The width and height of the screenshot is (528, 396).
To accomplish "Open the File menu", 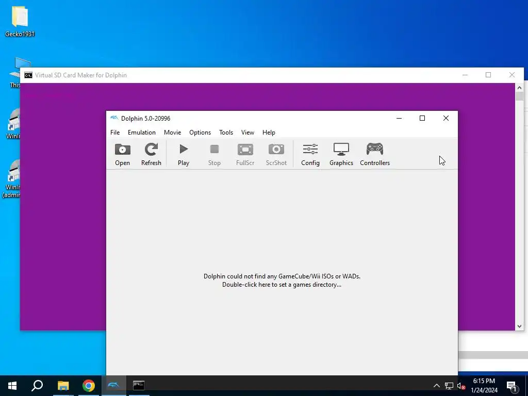I will [x=115, y=133].
